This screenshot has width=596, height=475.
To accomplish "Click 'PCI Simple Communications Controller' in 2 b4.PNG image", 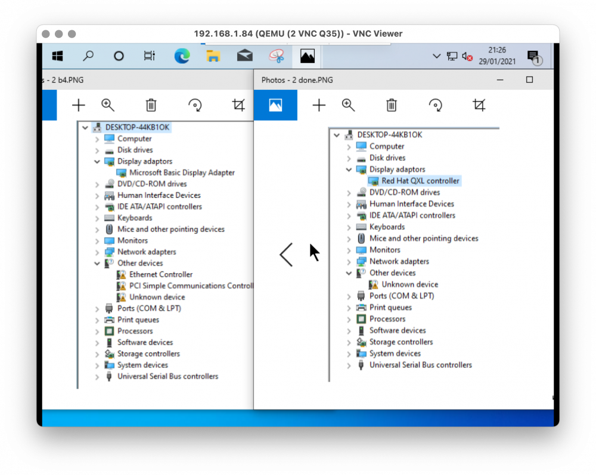I will coord(191,286).
